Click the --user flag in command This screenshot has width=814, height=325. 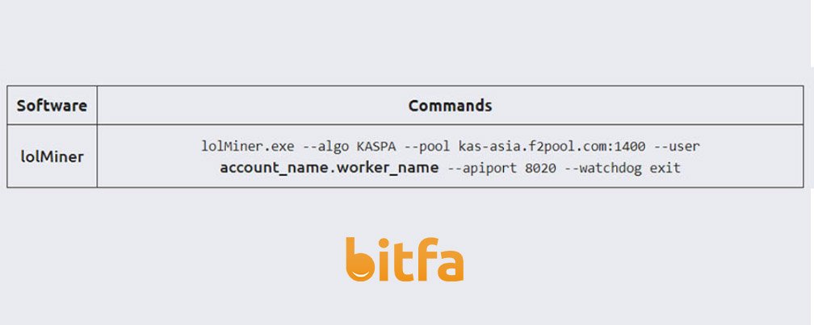[x=677, y=146]
